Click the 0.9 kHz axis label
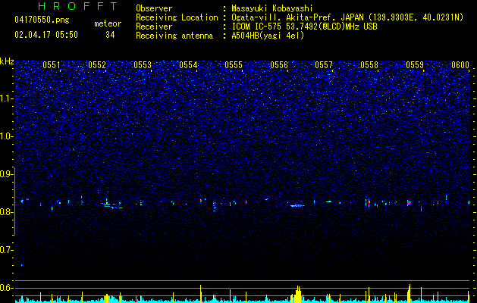The width and height of the screenshot is (477, 303). pyautogui.click(x=7, y=174)
